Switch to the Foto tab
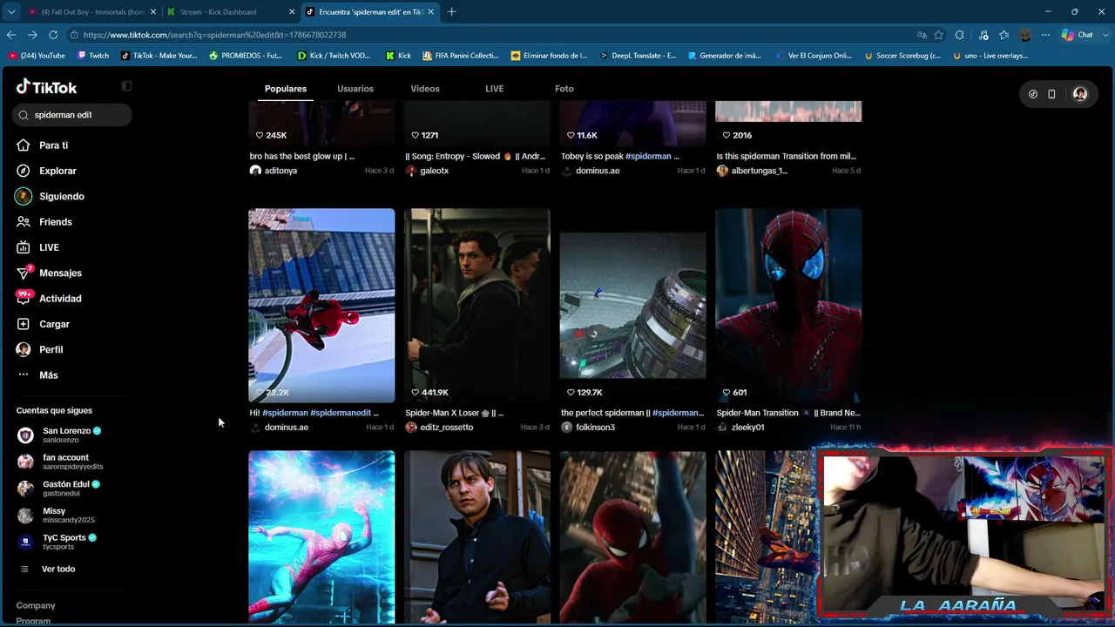 (x=564, y=89)
